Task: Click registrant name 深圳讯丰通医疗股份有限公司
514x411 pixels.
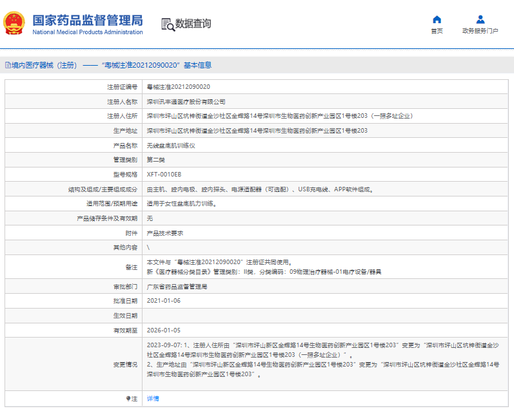Action: click(186, 102)
